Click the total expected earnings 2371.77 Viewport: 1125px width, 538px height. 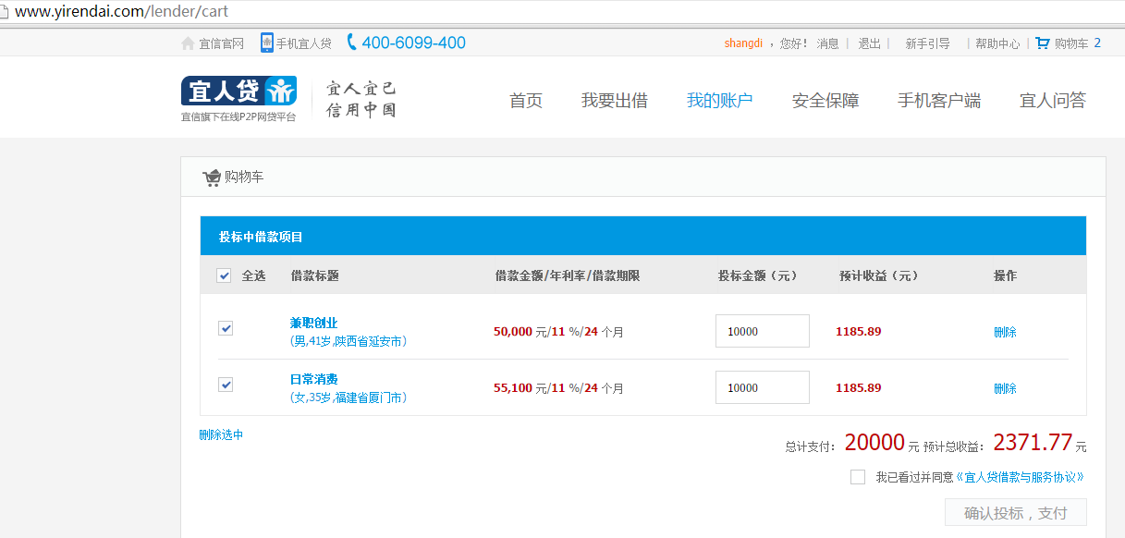[1033, 443]
